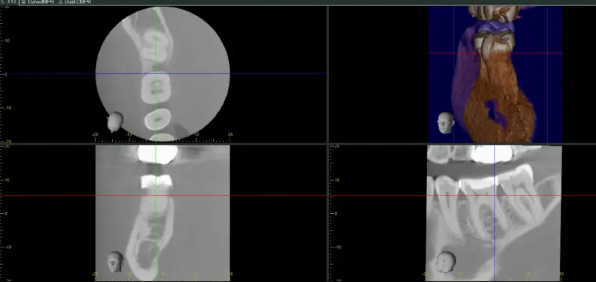The width and height of the screenshot is (596, 282).
Task: Select the green vertical crosshair in axial view
Action: pos(156,74)
